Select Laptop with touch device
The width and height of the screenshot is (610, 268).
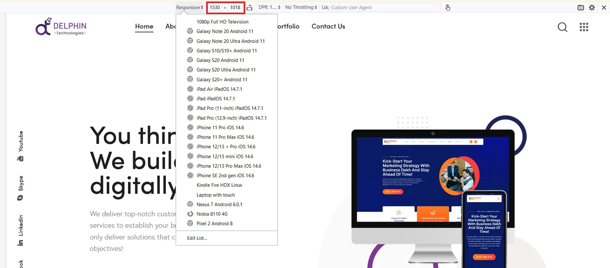226,195
